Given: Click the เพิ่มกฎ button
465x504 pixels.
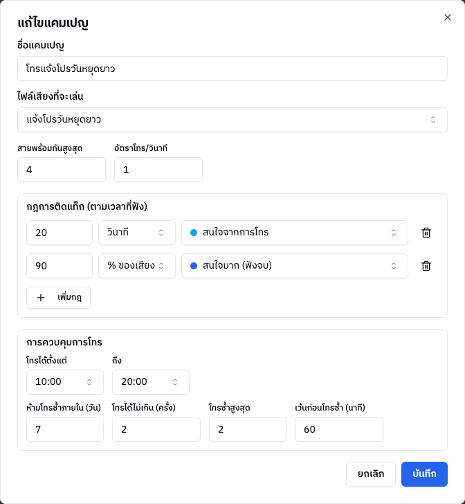Looking at the screenshot, I should [59, 298].
